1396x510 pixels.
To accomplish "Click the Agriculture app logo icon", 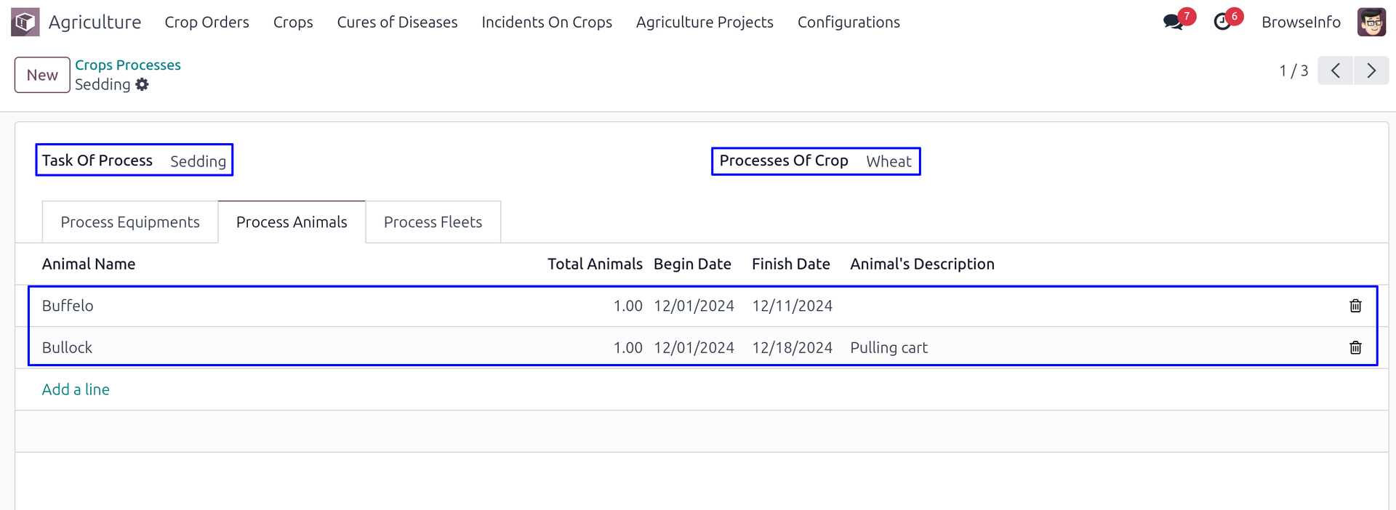I will click(x=25, y=22).
